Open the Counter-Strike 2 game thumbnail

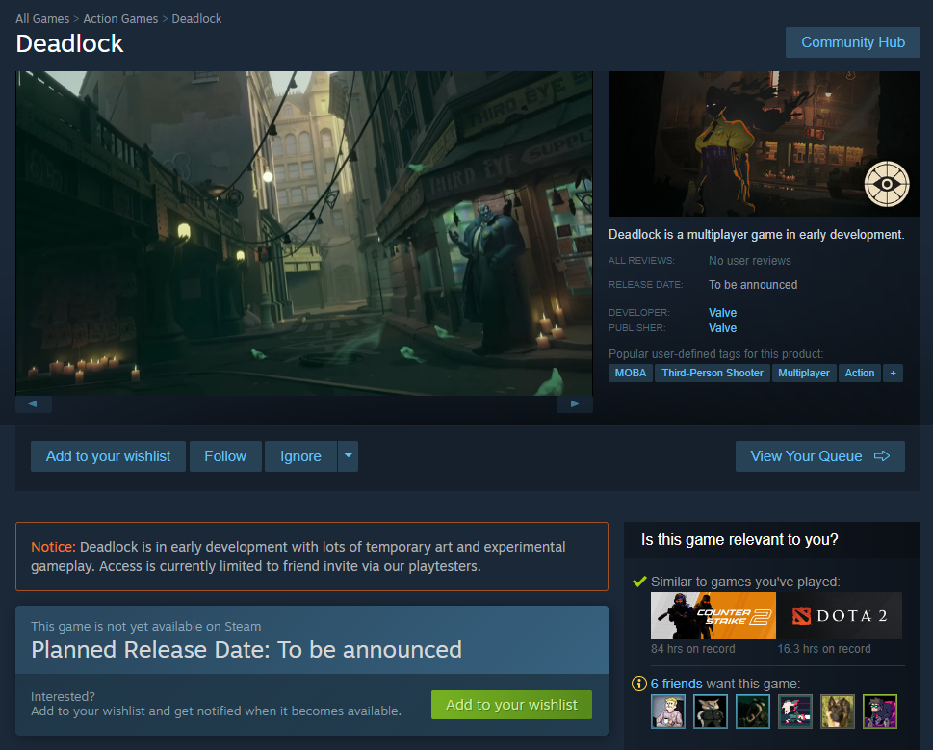(713, 615)
